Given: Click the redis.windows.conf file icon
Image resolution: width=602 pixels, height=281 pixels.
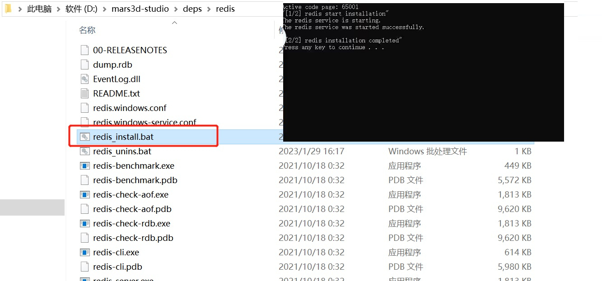Looking at the screenshot, I should [x=84, y=108].
